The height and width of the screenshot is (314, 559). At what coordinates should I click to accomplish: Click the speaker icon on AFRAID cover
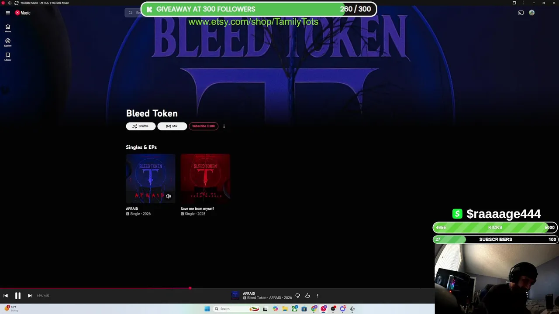tap(168, 196)
